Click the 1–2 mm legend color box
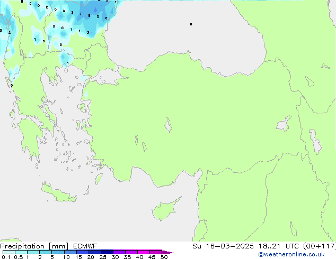 tap(33, 252)
